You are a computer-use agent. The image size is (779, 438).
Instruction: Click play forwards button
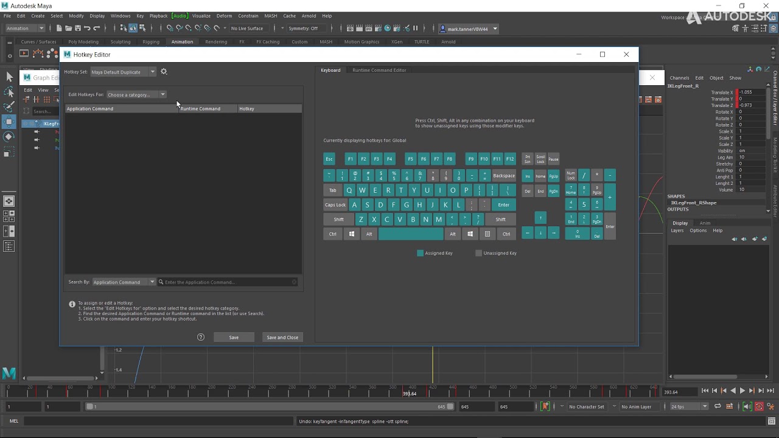742,391
